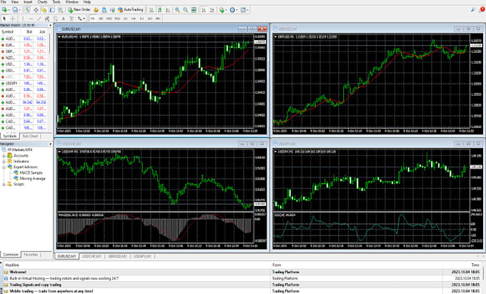The image size is (486, 294).
Task: Toggle chart auto scroll
Action: pyautogui.click(x=204, y=10)
